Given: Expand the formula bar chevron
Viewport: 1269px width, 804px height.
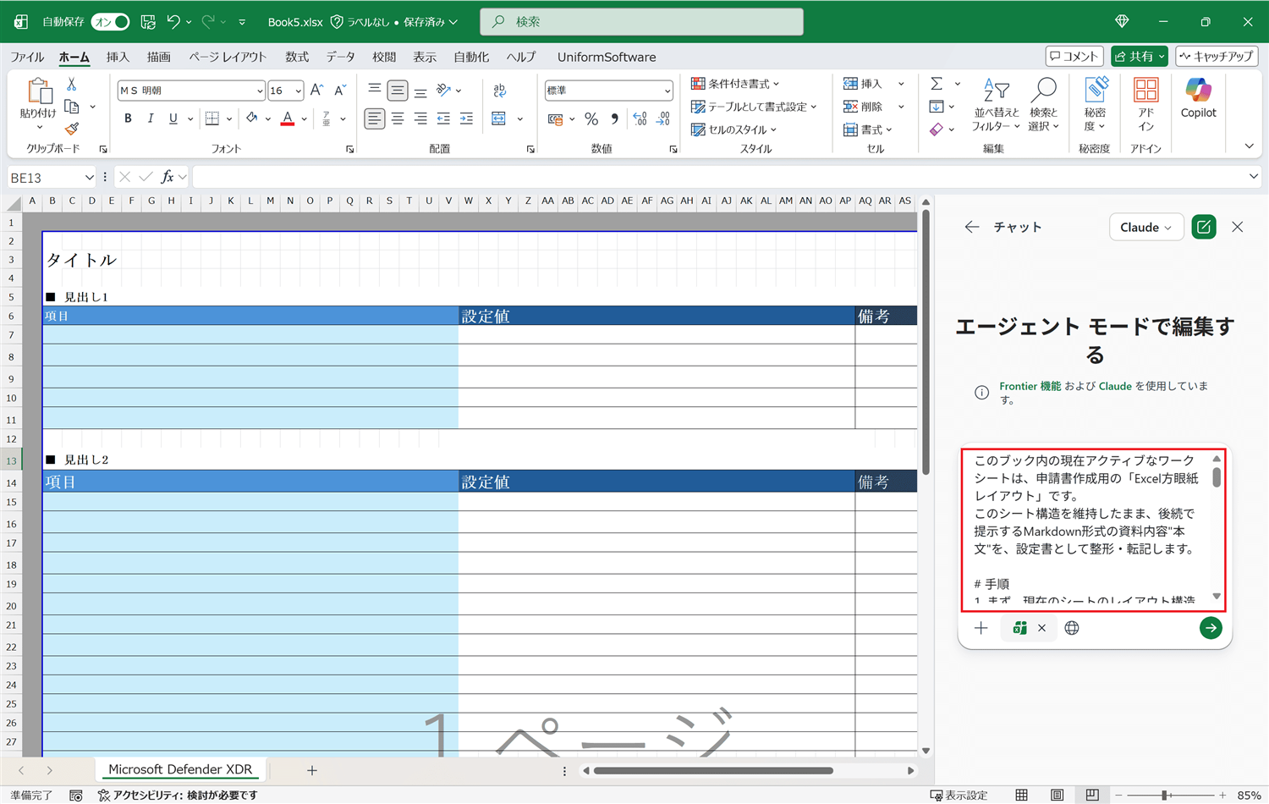Looking at the screenshot, I should pyautogui.click(x=1253, y=177).
